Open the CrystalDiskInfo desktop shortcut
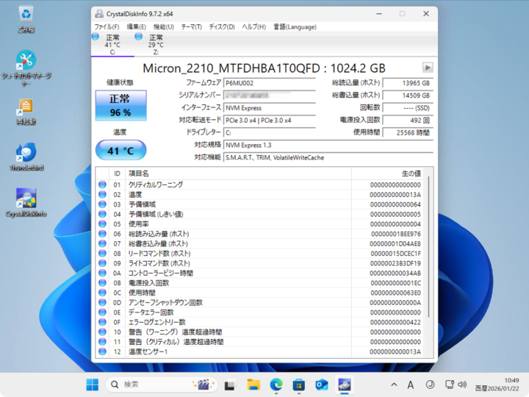The width and height of the screenshot is (529, 397). 26,201
